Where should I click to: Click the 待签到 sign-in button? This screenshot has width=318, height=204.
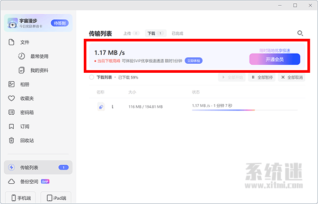point(59,23)
